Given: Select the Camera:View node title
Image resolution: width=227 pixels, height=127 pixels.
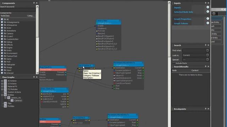Looking at the screenshot, I should coord(109,21).
